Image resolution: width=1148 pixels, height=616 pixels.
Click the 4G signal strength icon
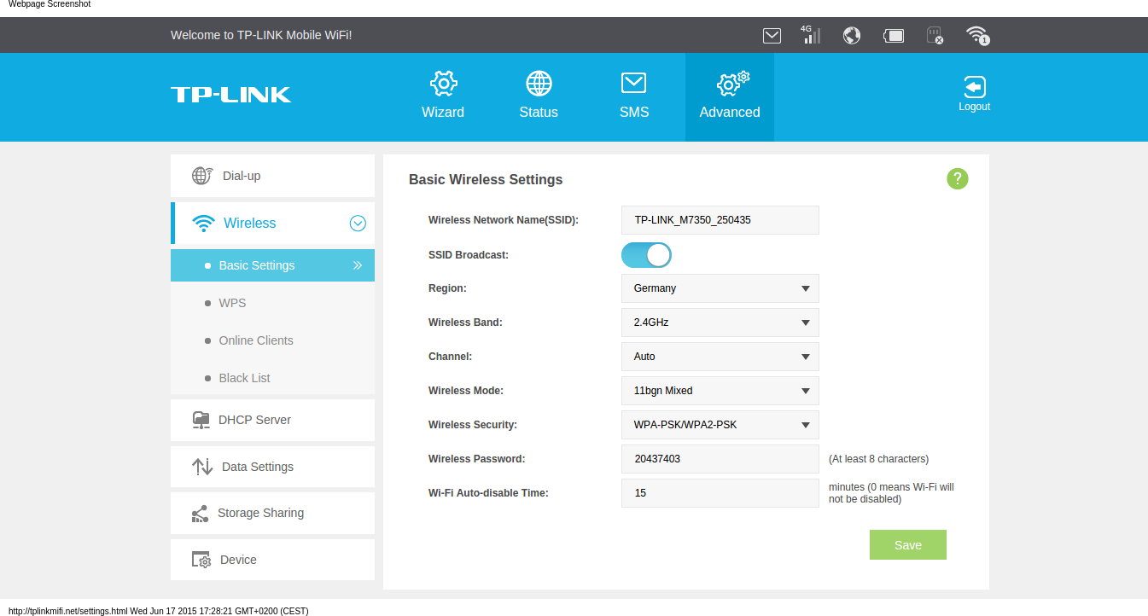coord(811,35)
